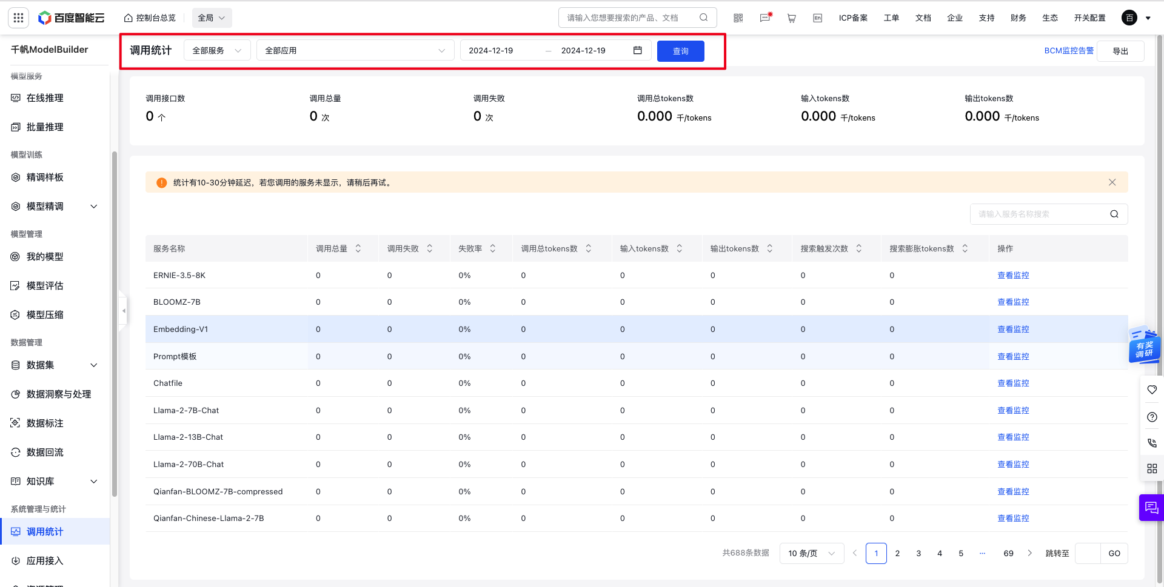Click 查看监控 for Embedding-V1
This screenshot has width=1164, height=587.
click(1013, 329)
